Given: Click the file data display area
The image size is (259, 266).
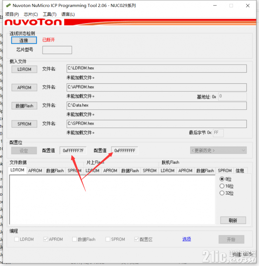Looking at the screenshot, I should (112, 199).
